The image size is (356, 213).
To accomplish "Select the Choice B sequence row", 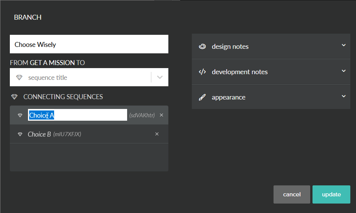I will tap(89, 134).
